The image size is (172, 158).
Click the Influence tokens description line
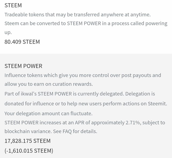click(83, 76)
